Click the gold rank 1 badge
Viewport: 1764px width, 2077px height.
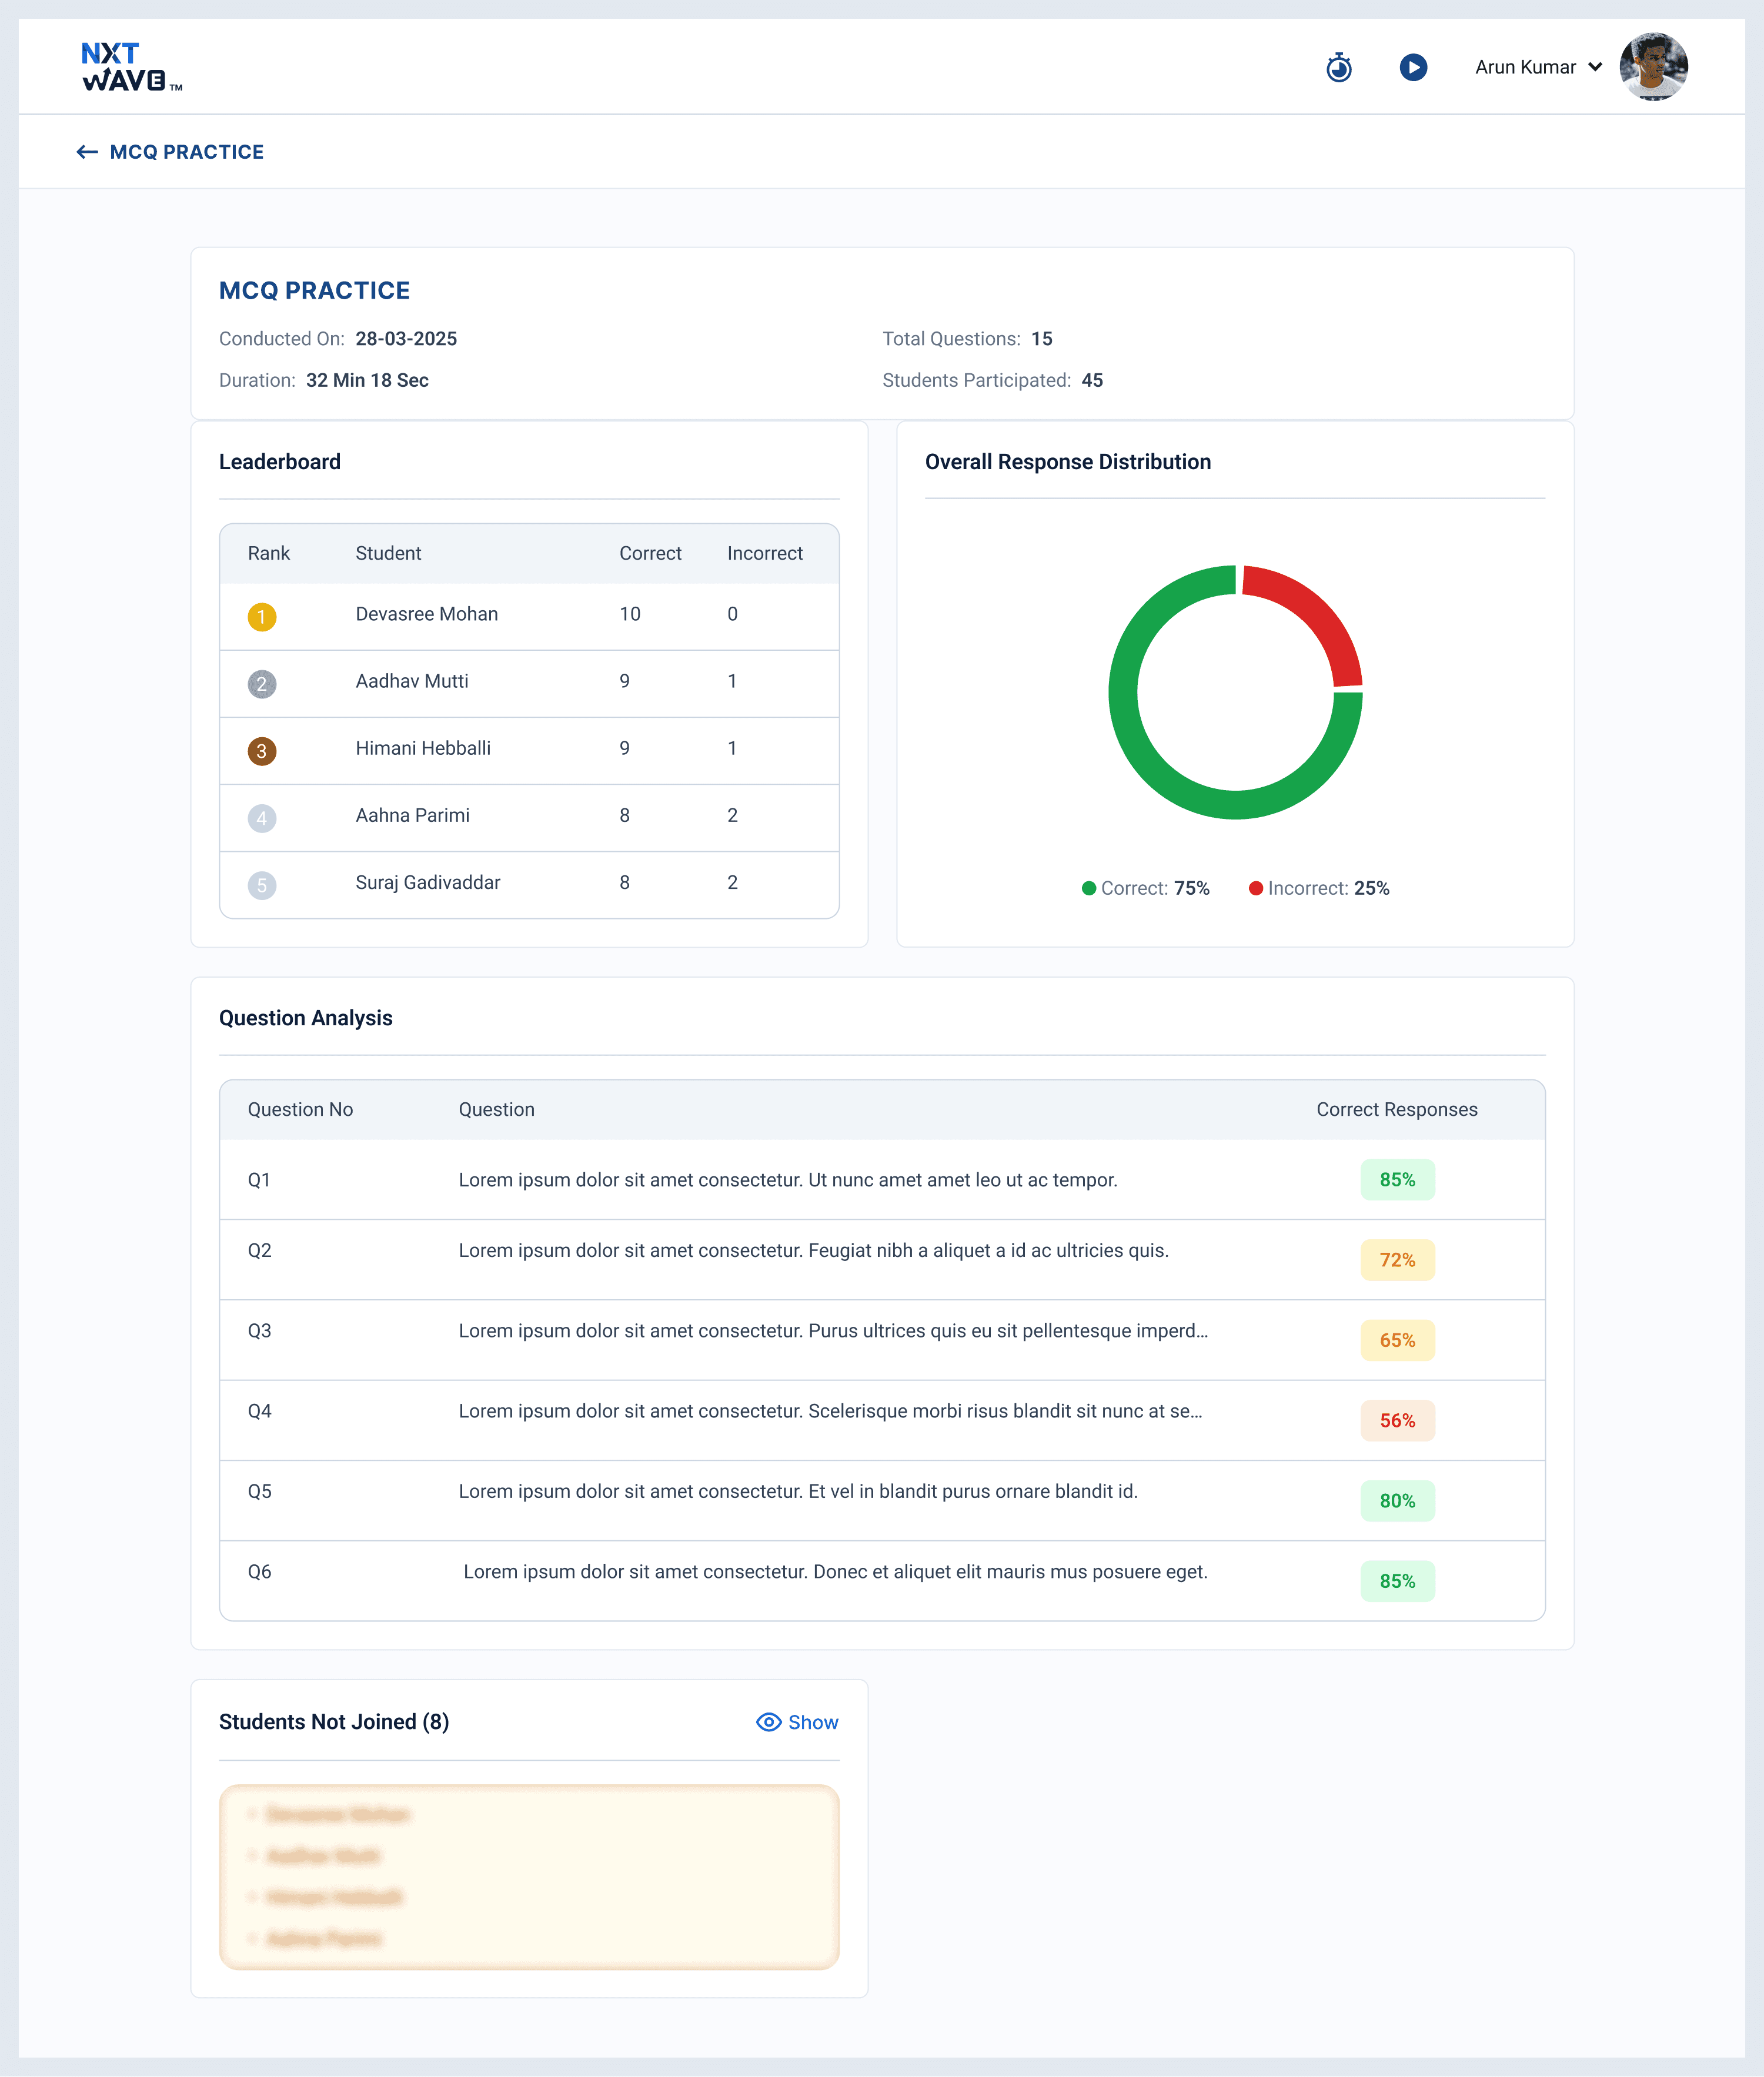[262, 616]
